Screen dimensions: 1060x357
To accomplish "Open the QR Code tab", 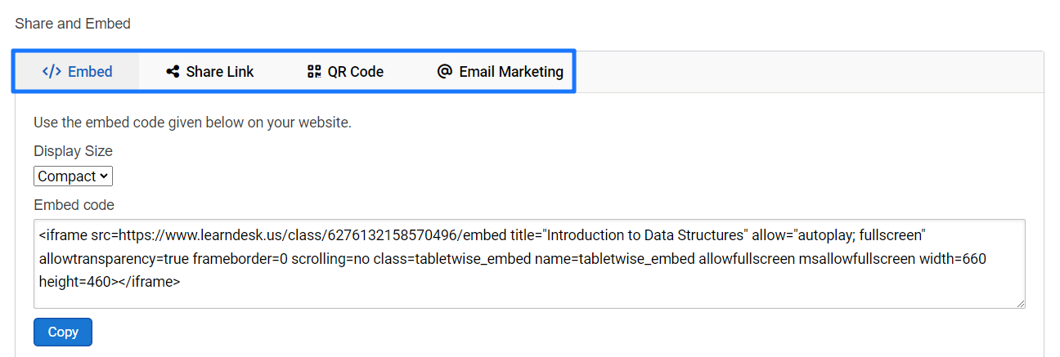I will point(345,72).
